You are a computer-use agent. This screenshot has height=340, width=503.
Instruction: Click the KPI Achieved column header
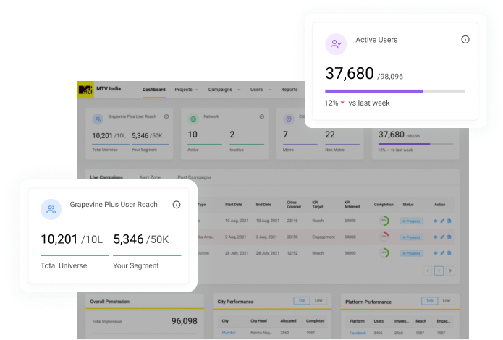pyautogui.click(x=352, y=205)
